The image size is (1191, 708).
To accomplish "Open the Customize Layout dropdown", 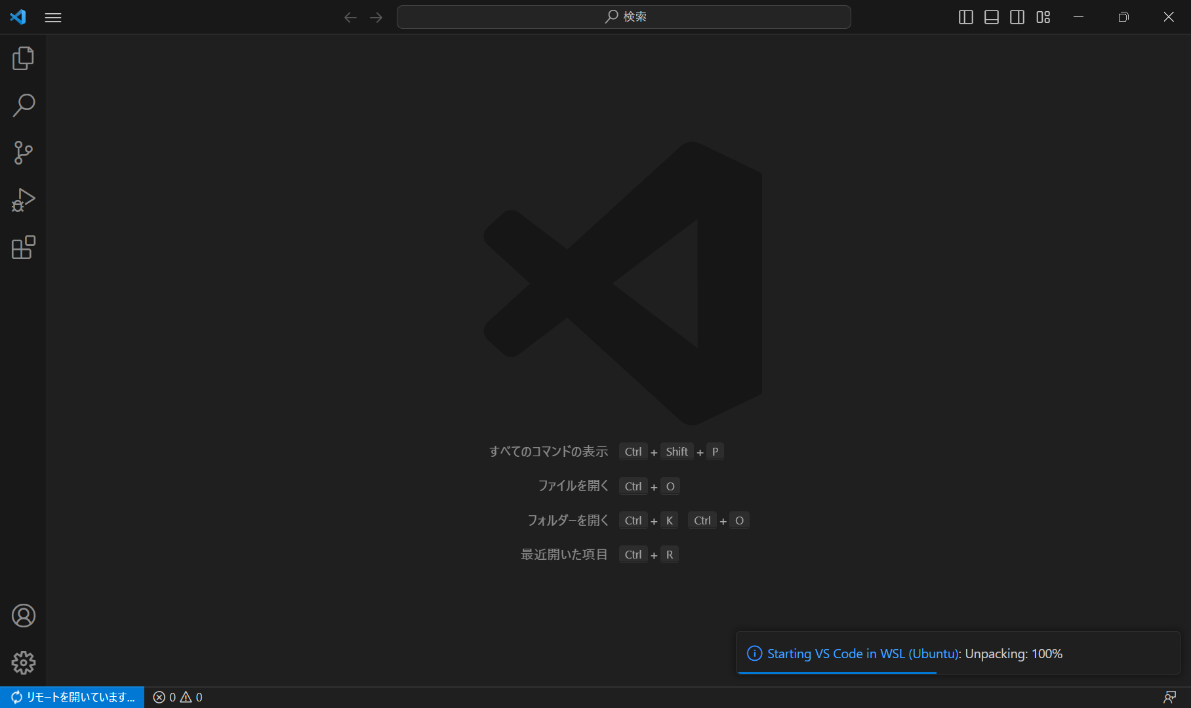I will tap(1042, 17).
